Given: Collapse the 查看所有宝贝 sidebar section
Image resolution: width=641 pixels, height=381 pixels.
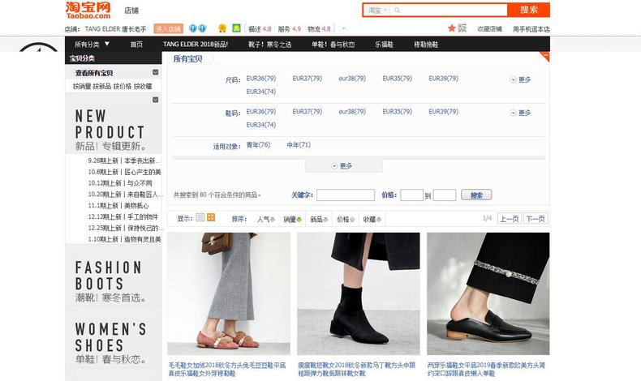Looking at the screenshot, I should coord(155,72).
